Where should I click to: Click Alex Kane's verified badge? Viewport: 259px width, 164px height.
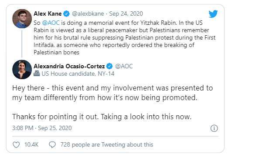click(x=67, y=13)
